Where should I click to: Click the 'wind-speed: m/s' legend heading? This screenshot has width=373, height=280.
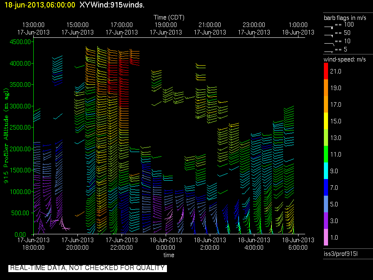click(x=345, y=59)
